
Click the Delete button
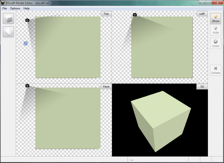[x=215, y=70]
